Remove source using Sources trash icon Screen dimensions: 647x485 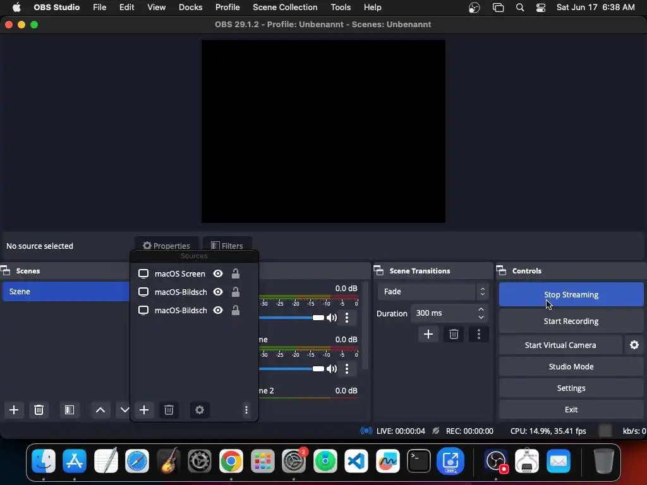169,410
